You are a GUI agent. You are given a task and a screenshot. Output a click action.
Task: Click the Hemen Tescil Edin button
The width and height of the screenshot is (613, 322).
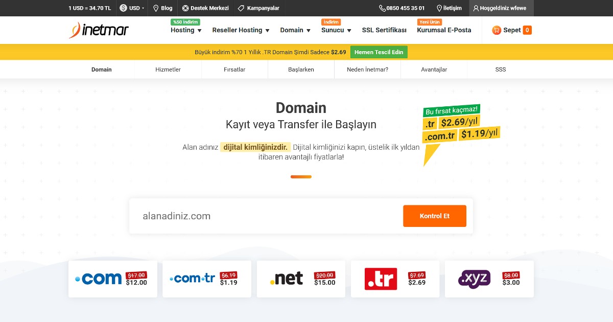click(379, 52)
